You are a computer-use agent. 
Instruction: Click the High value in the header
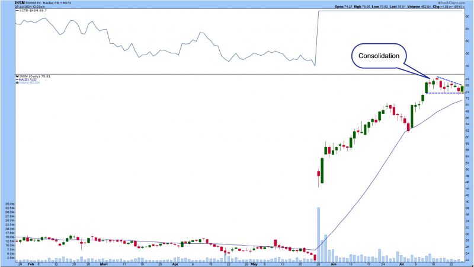click(x=365, y=7)
